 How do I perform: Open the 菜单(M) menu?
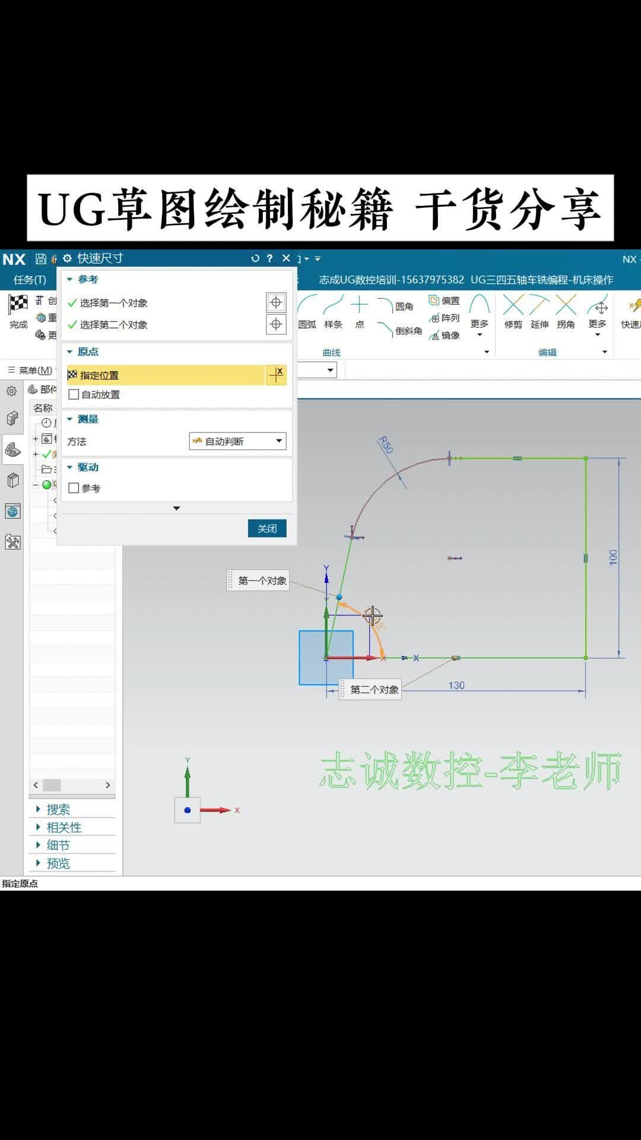[x=30, y=370]
